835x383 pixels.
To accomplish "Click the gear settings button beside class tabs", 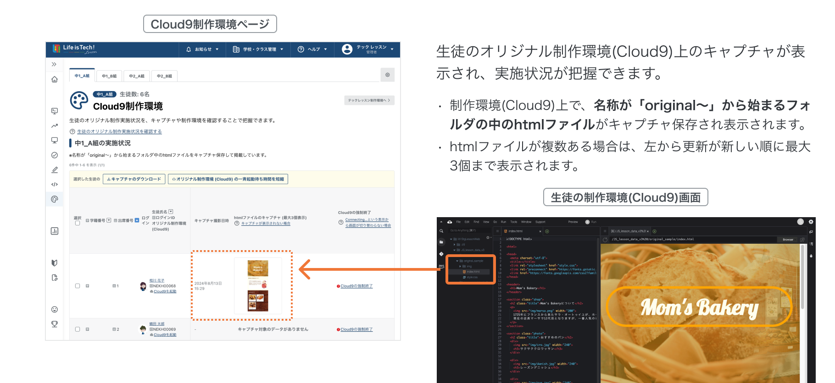I will (x=387, y=75).
